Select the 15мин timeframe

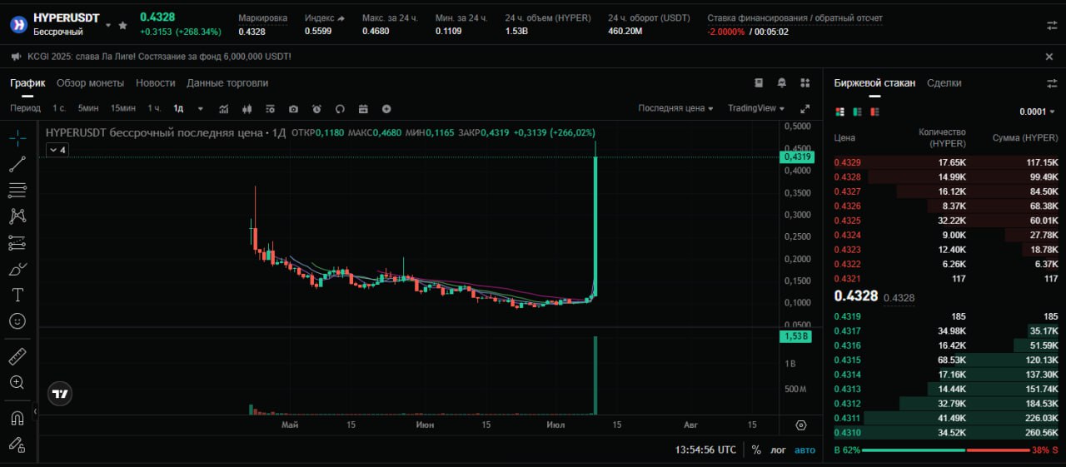tap(123, 108)
